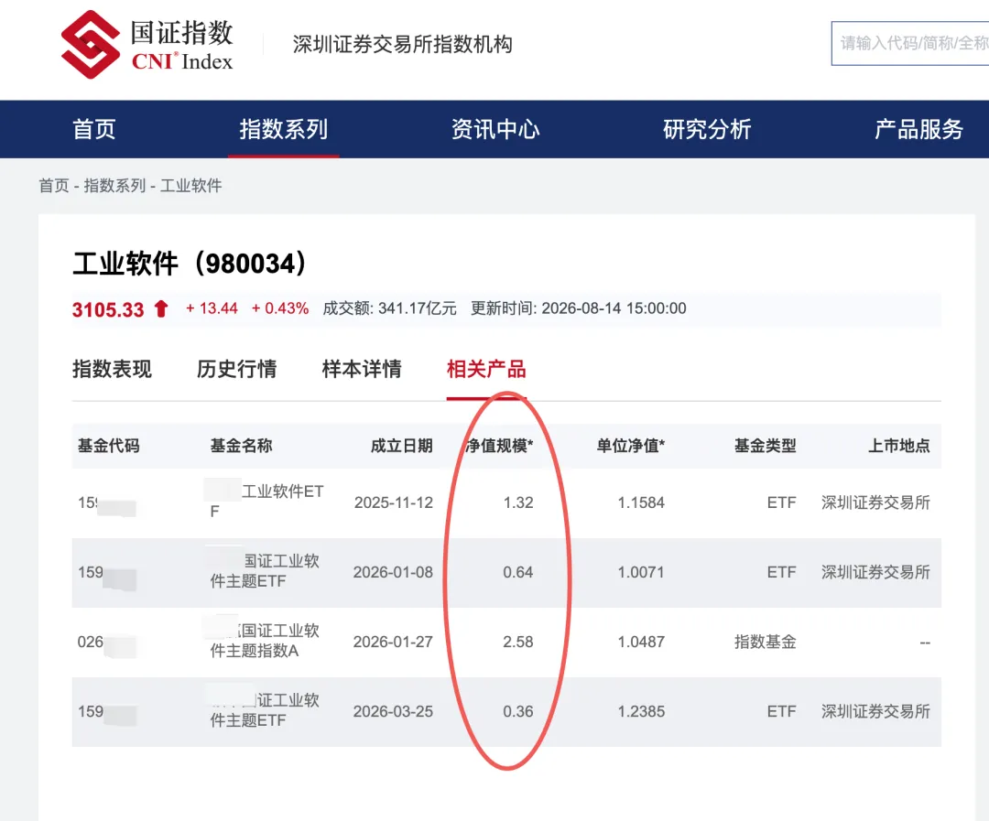
Task: Click the 单位净值* column header
Action: [x=631, y=446]
